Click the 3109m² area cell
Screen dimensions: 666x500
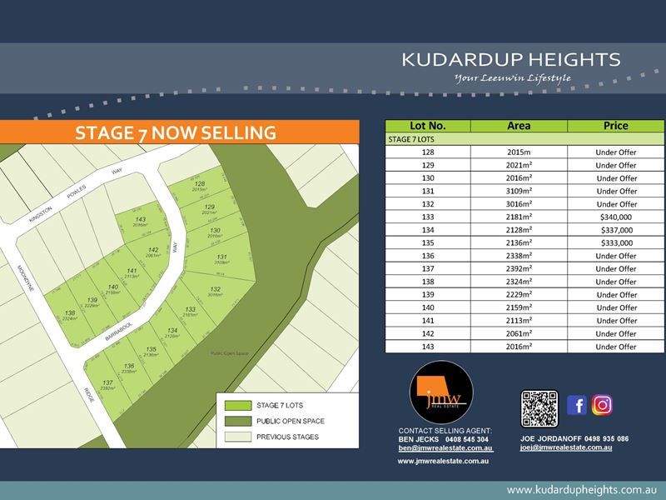(x=519, y=192)
